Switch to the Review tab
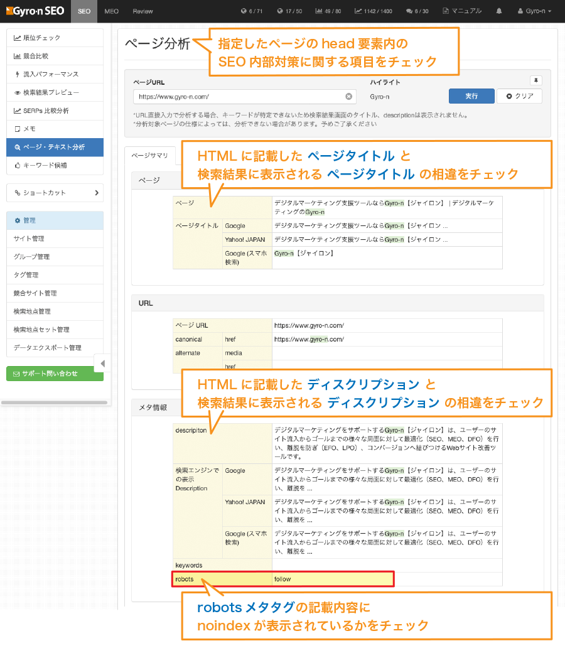The height and width of the screenshot is (658, 565). pos(143,11)
